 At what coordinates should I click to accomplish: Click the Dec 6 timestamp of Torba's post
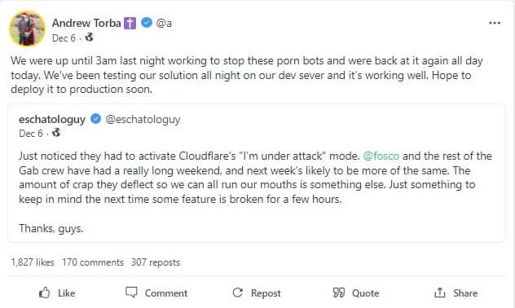[x=64, y=37]
